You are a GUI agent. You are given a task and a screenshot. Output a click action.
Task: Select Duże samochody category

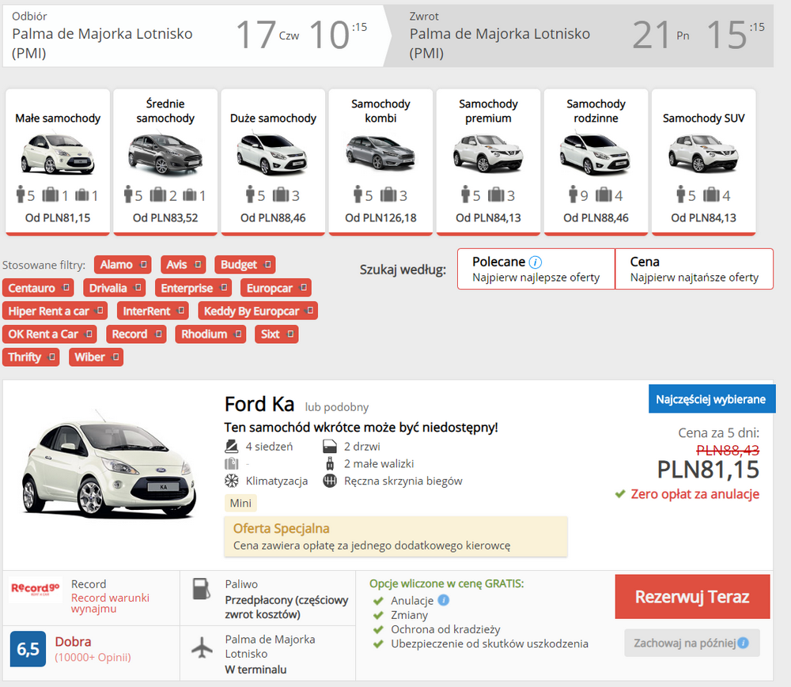pos(273,162)
